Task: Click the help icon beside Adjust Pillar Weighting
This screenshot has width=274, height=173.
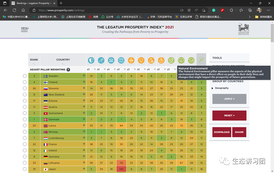Action: [68, 70]
